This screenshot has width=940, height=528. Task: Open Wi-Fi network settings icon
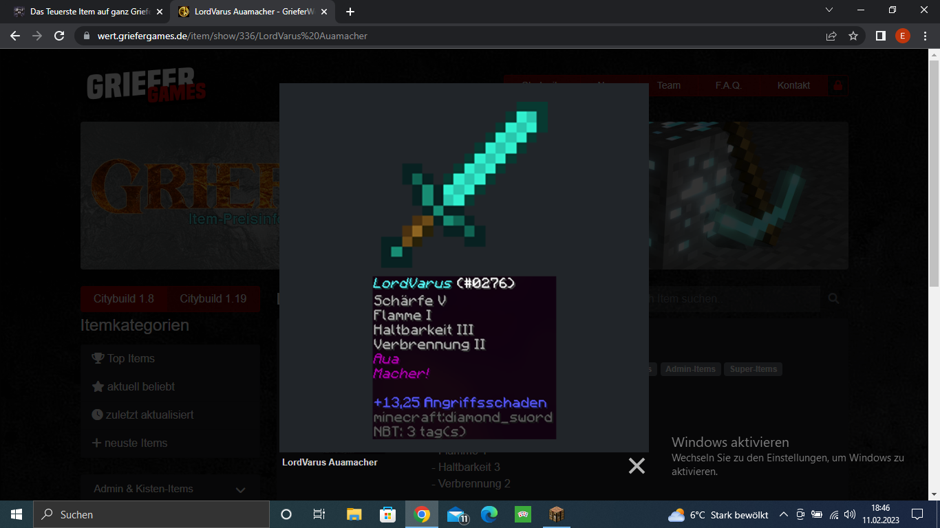pyautogui.click(x=834, y=514)
